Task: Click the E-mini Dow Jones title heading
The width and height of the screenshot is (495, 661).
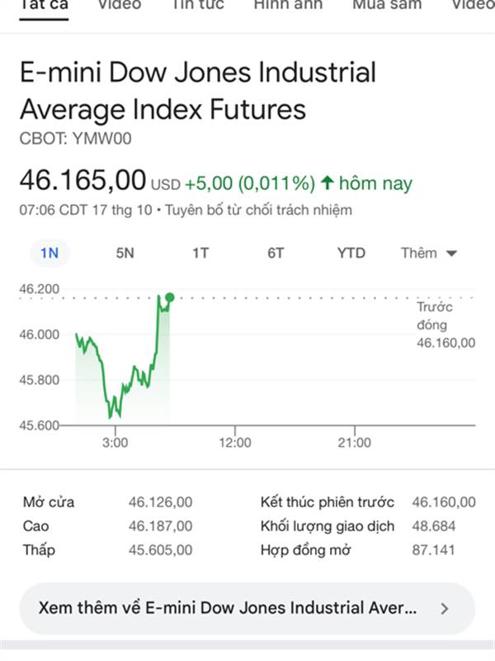Action: [198, 91]
